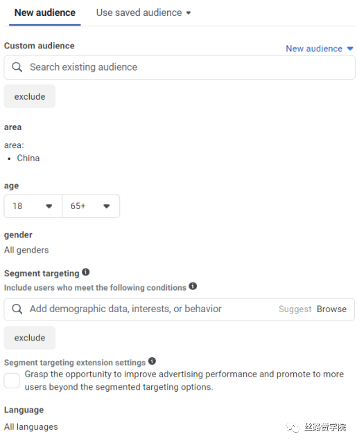
Task: Click the WeChat watermark logo
Action: coord(293,427)
